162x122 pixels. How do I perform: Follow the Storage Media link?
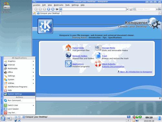click(109, 48)
